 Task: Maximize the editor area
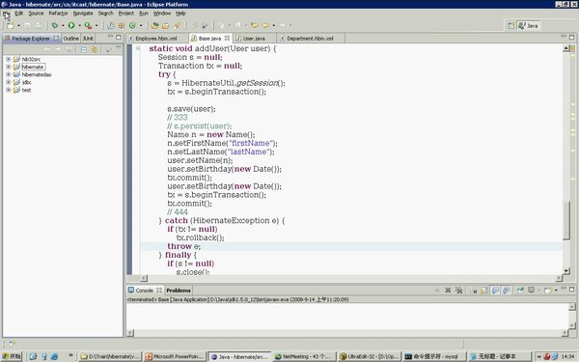(571, 37)
